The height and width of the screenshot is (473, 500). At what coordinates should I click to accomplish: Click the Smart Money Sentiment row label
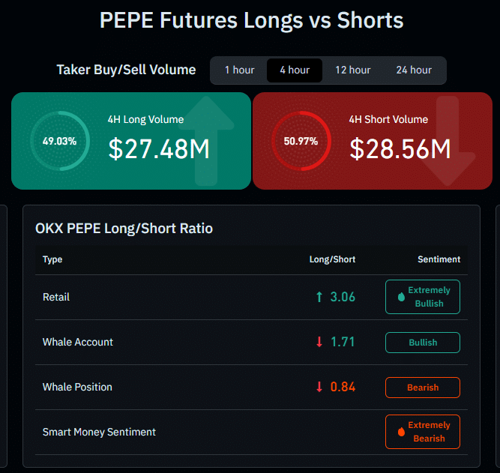click(99, 432)
